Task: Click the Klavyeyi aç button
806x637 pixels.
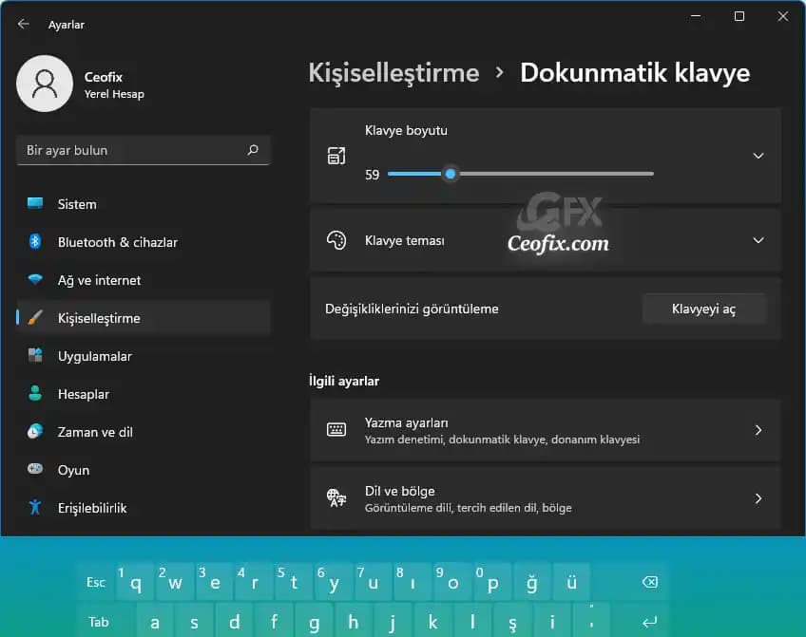Action: tap(703, 309)
